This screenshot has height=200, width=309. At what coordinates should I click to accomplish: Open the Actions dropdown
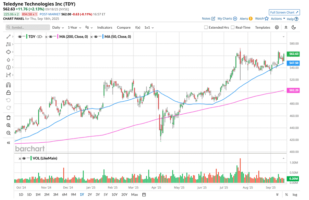(278, 18)
